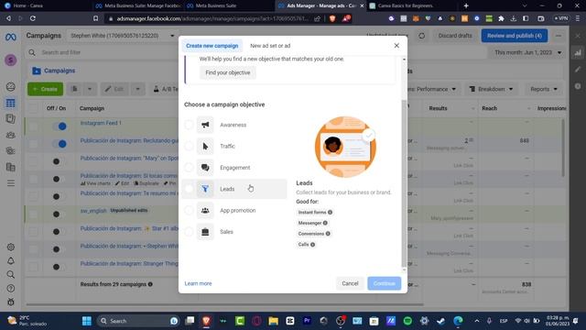
Task: Click the refresh icon near Discard drafts
Action: tap(421, 36)
